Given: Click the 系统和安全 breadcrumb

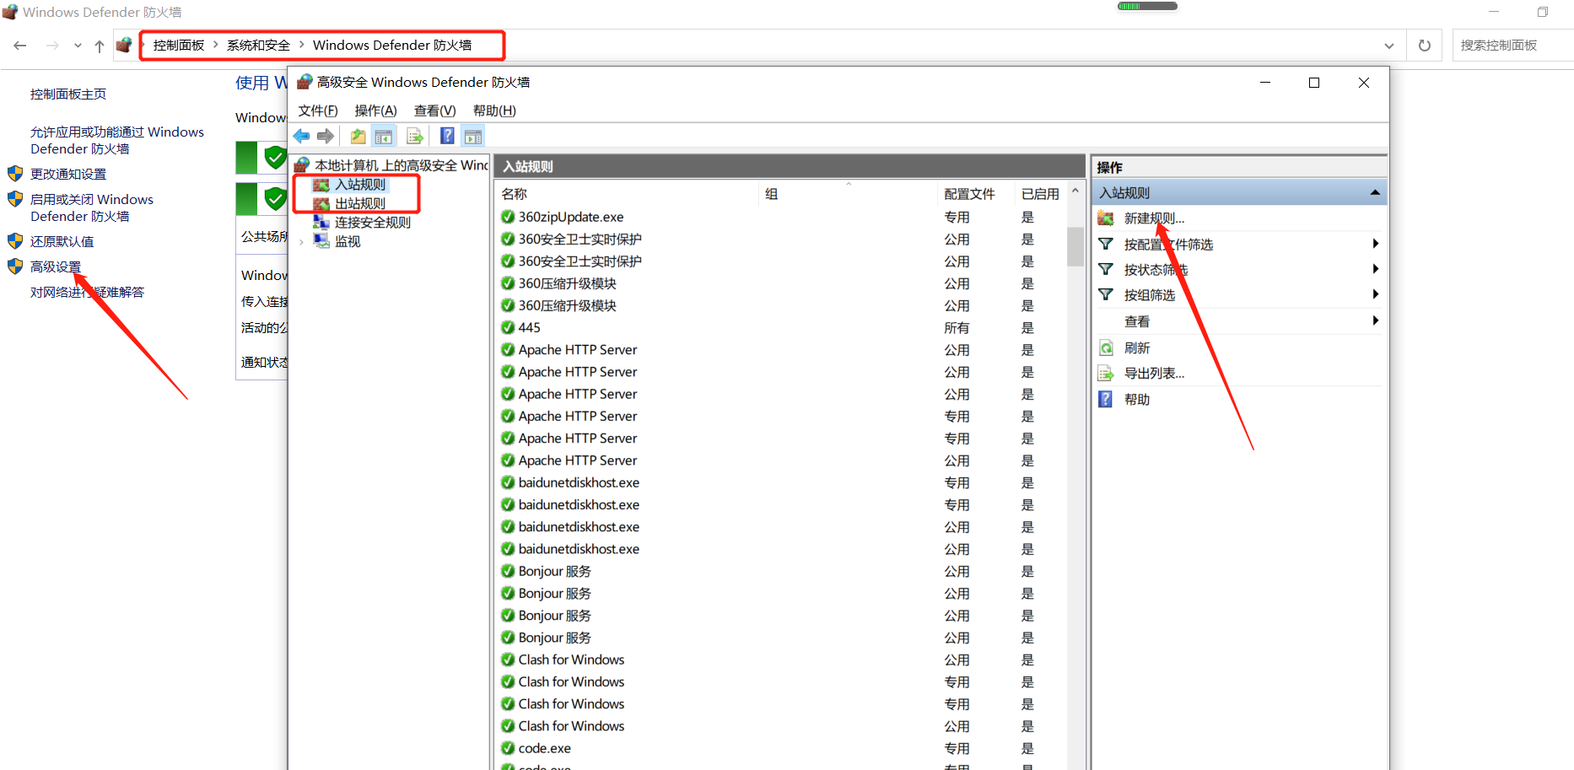Looking at the screenshot, I should pyautogui.click(x=258, y=46).
